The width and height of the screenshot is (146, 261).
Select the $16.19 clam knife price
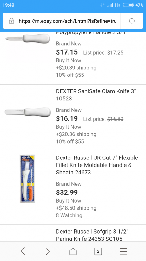pyautogui.click(x=67, y=118)
